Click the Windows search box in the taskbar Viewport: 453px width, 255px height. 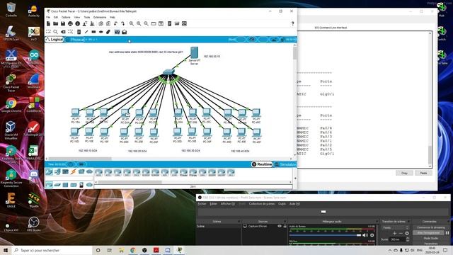52,250
